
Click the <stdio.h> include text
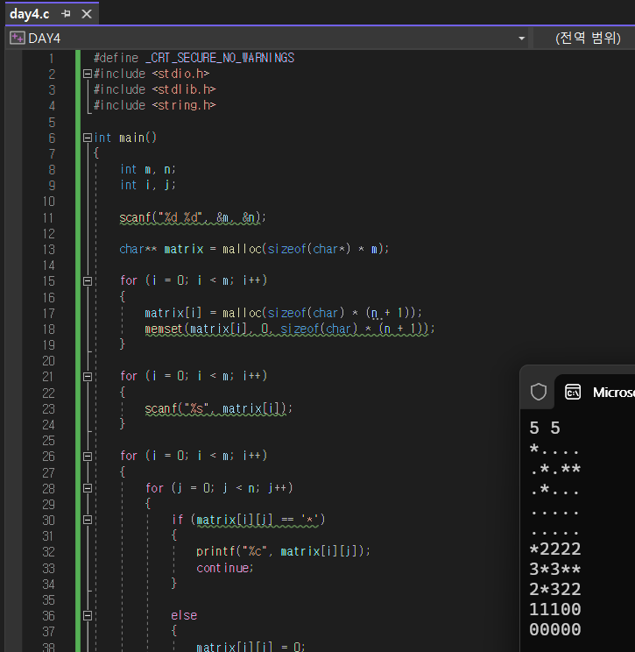180,74
